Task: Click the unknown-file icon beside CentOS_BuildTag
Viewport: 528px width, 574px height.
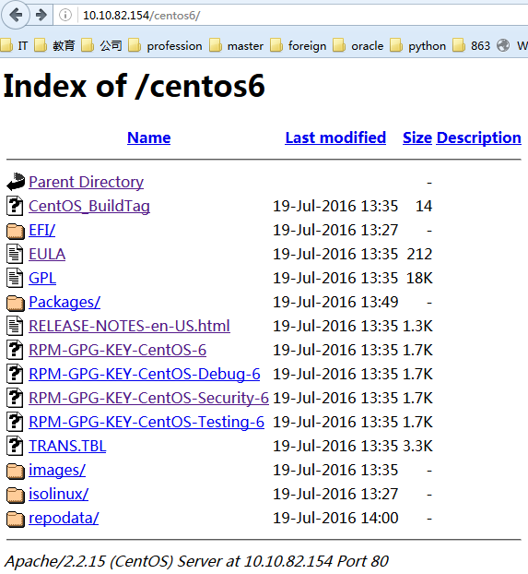Action: (15, 206)
